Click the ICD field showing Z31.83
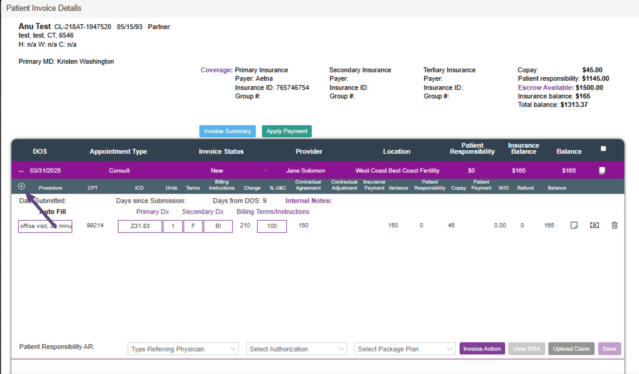639x374 pixels. 140,226
